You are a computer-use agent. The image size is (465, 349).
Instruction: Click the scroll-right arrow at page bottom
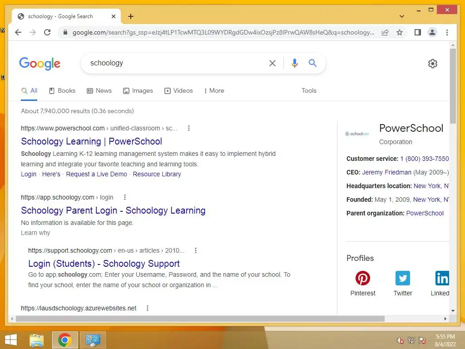(x=445, y=319)
